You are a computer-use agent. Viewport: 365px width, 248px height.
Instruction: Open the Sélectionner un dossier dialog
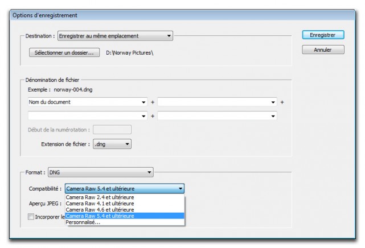click(64, 52)
